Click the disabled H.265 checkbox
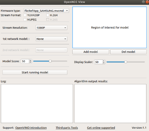Screen dimensions: 149x131 coord(47,20)
